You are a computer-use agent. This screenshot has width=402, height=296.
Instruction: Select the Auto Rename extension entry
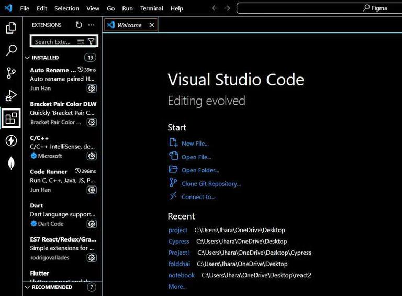pos(63,79)
